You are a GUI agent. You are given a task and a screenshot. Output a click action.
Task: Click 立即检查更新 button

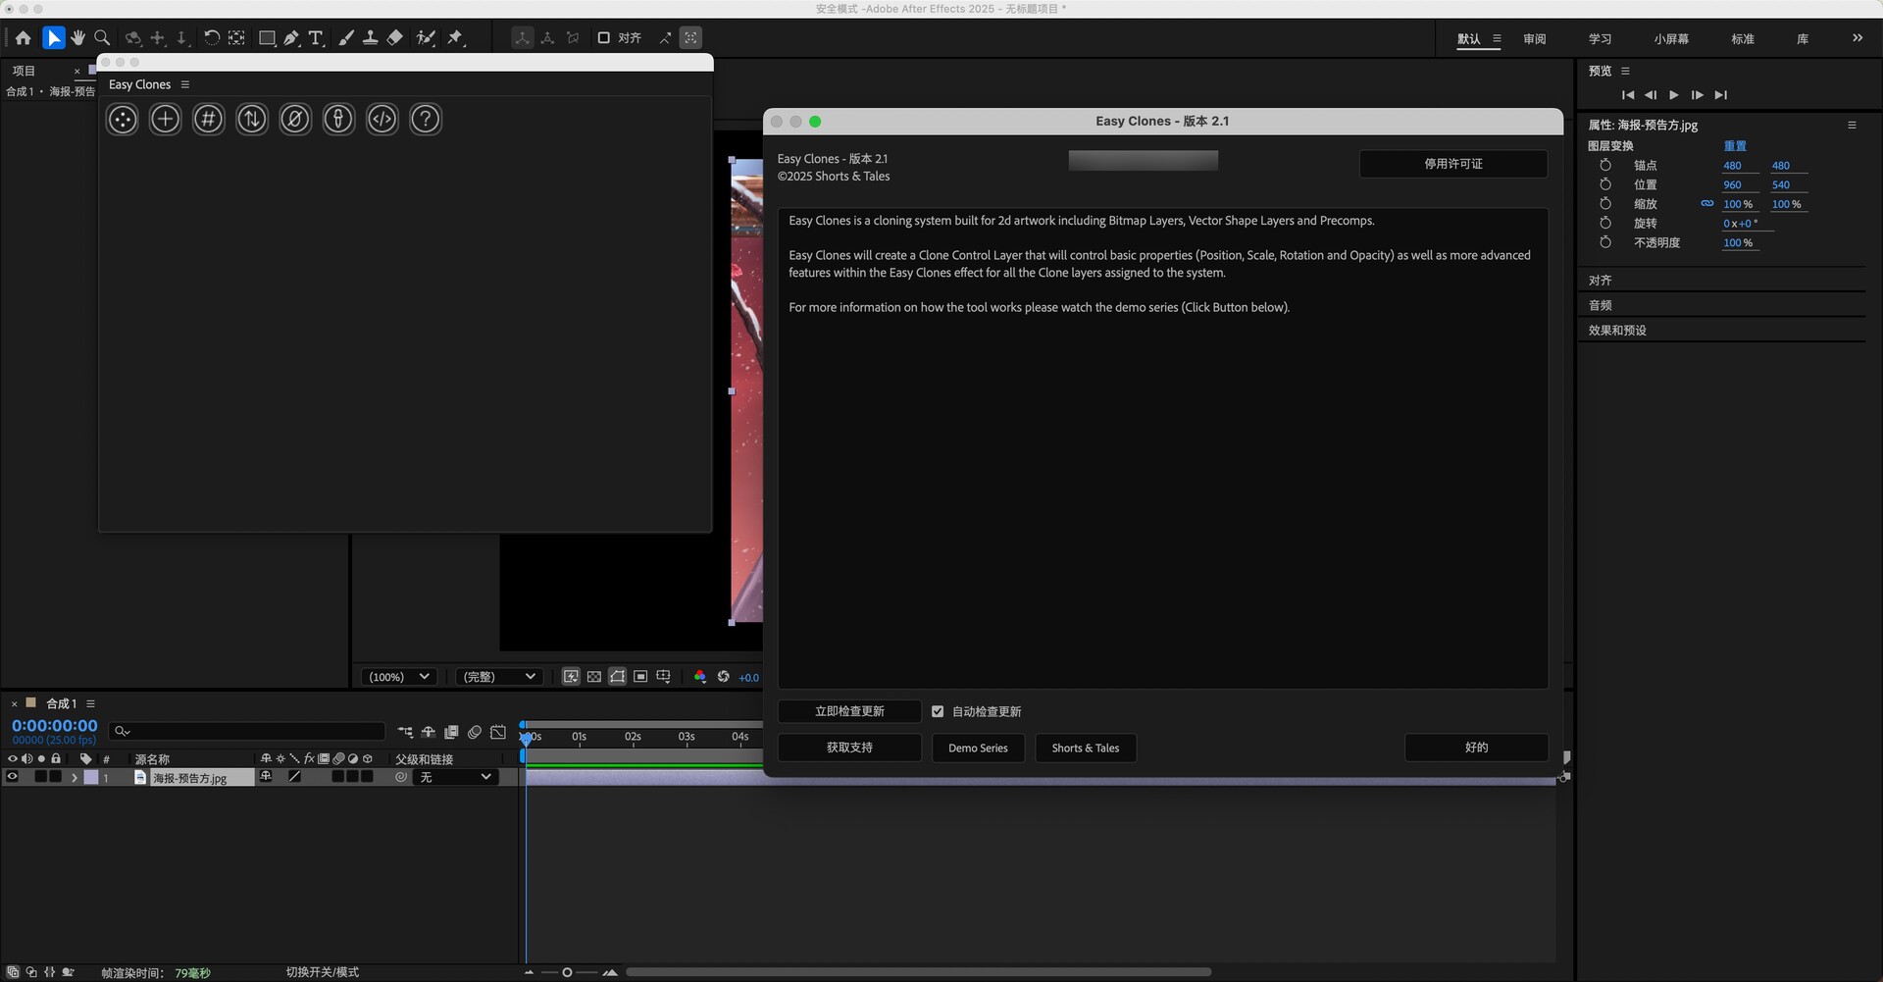point(849,711)
